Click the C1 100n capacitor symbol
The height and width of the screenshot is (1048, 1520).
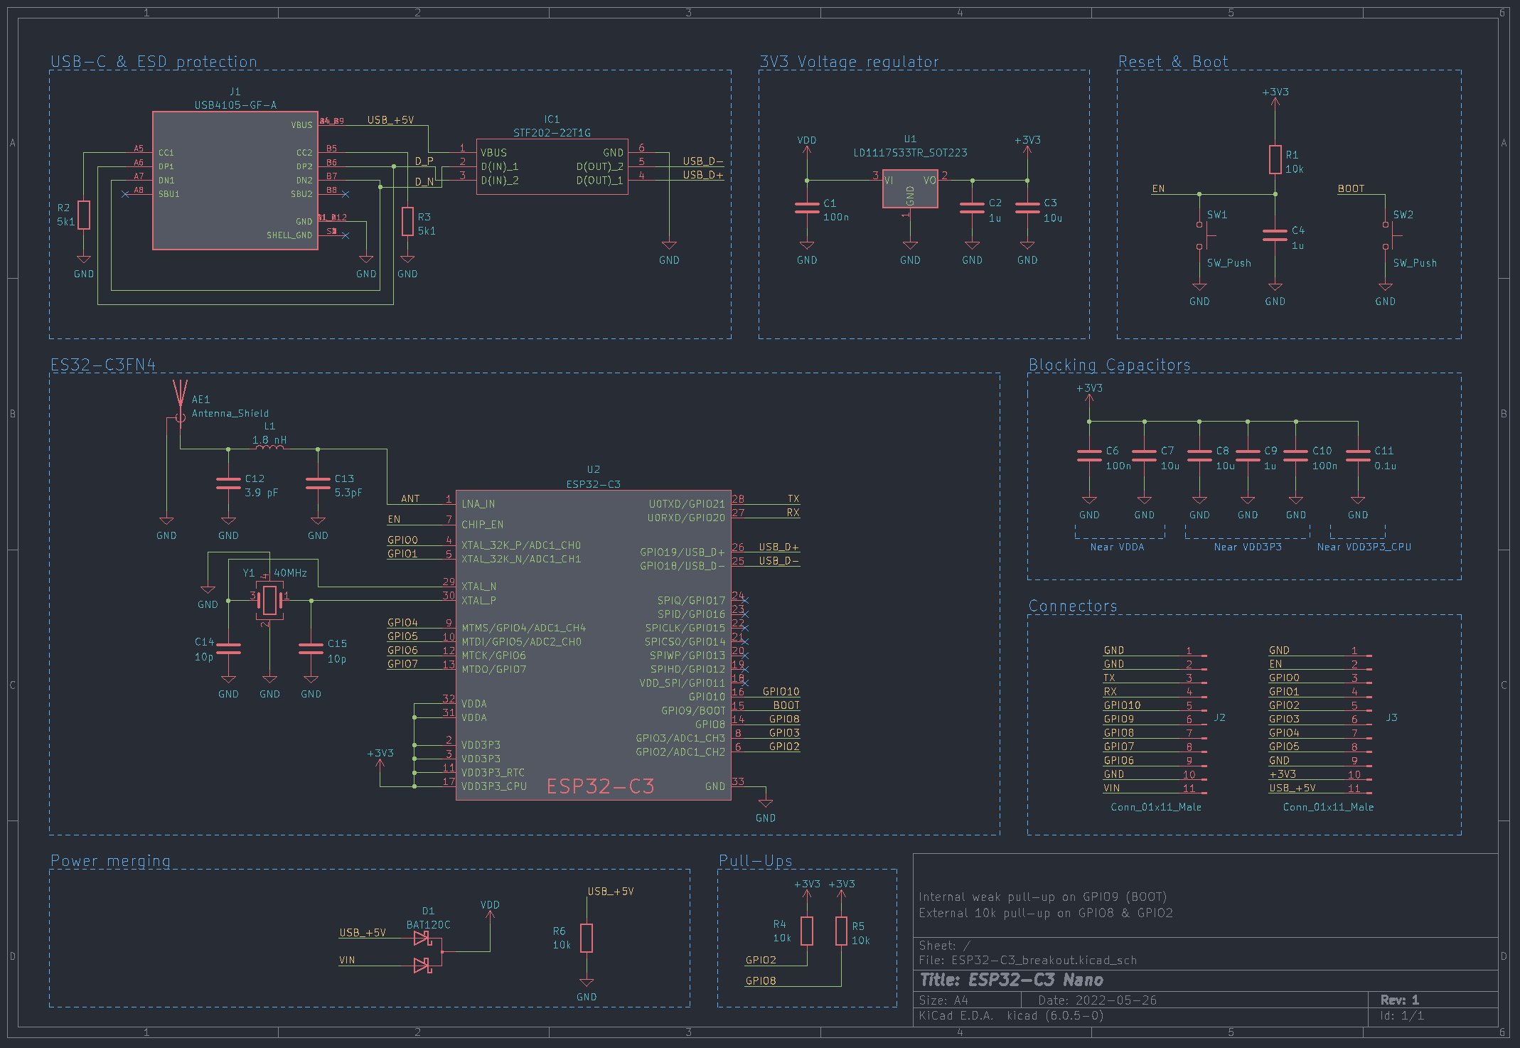[x=807, y=208]
